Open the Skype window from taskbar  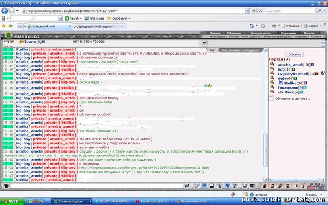113,201
